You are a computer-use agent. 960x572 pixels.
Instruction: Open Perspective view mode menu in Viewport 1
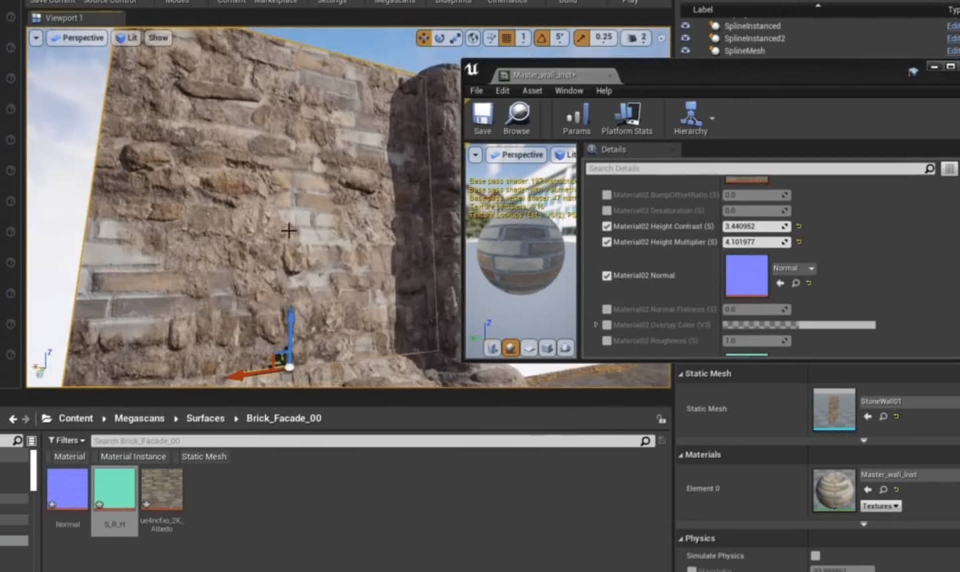click(77, 38)
